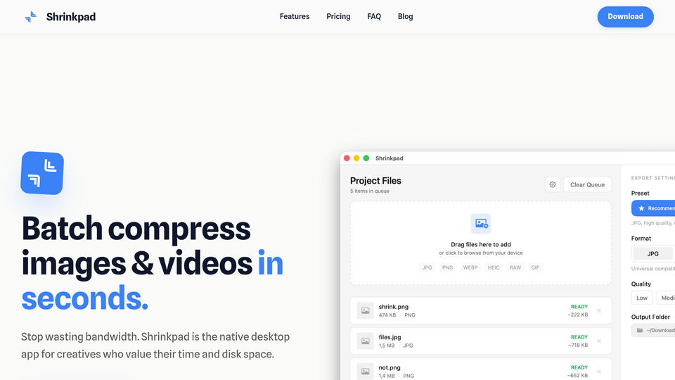
Task: Click the ~718 KB estimated size
Action: [578, 345]
